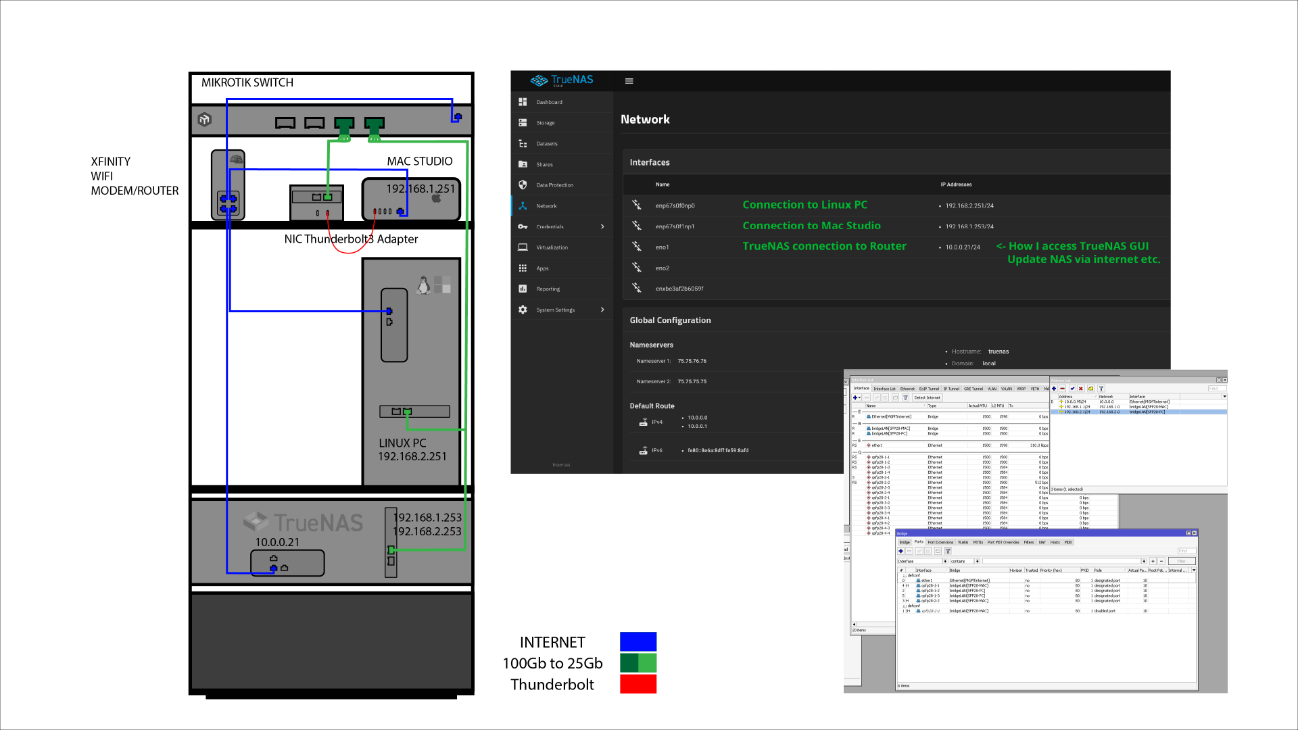This screenshot has width=1298, height=730.
Task: Click blue checkmark enable in Address List
Action: (1072, 389)
